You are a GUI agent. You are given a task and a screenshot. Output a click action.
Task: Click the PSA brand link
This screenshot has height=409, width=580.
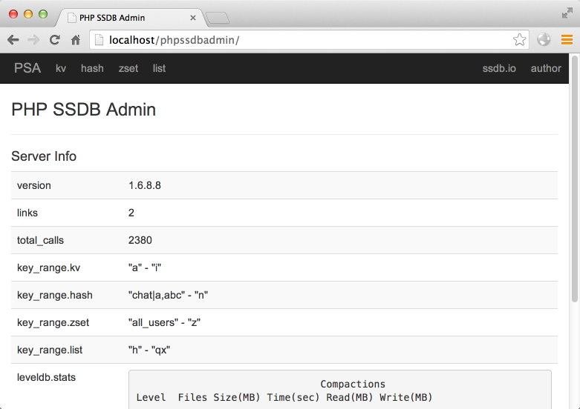[27, 68]
